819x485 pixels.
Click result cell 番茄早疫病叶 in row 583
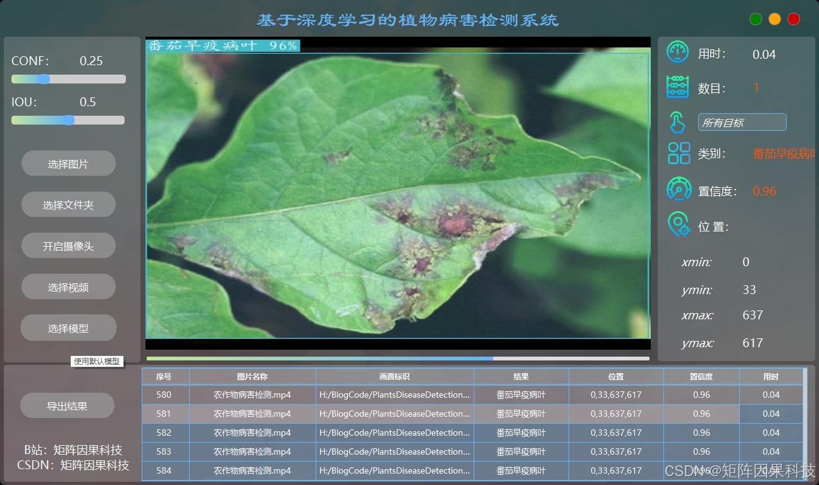(x=521, y=451)
